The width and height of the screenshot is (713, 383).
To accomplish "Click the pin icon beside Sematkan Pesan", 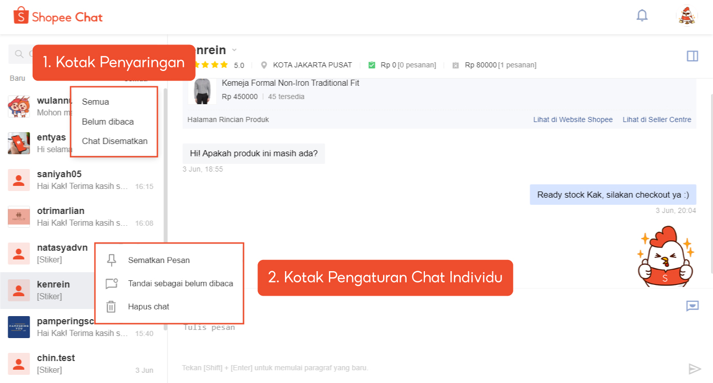I will point(111,260).
